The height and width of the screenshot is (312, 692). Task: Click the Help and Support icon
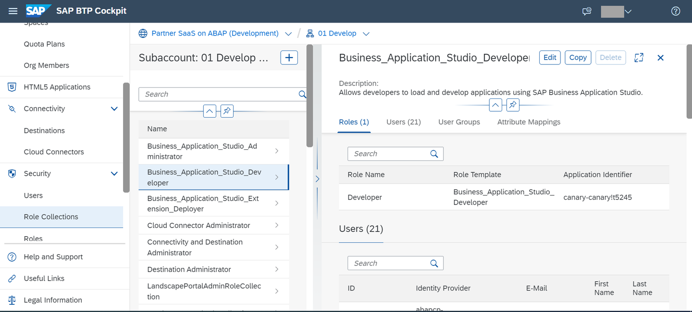point(12,257)
